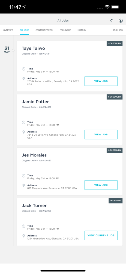Screen dimensions: 126x274
Task: Click the May 31 timeline marker circle
Action: coord(13,50)
